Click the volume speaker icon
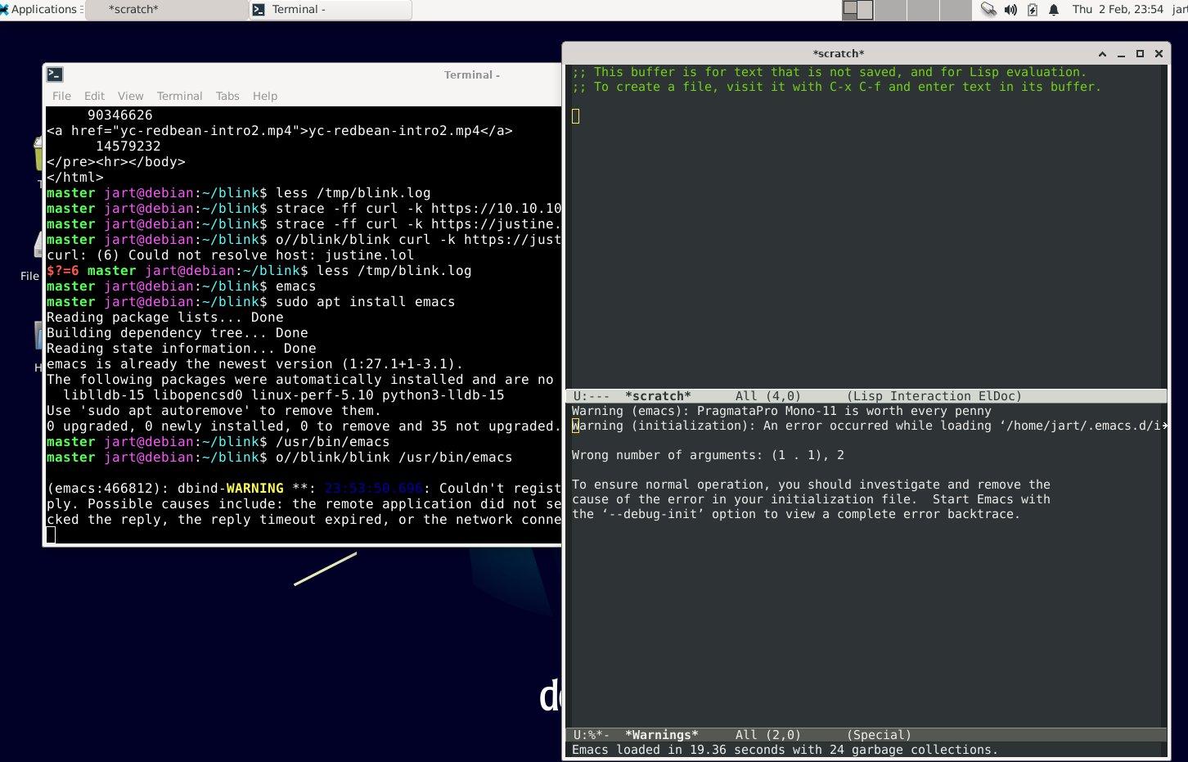The image size is (1188, 762). (1010, 10)
